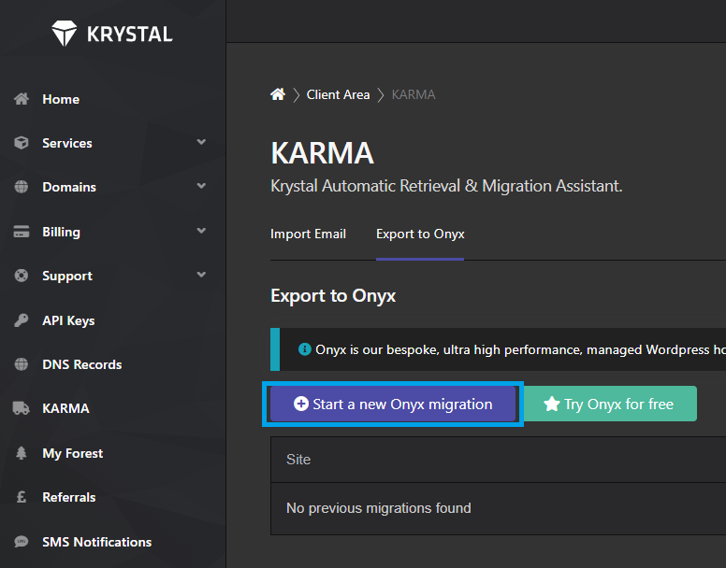Click the My Forest tree icon
Image resolution: width=726 pixels, height=568 pixels.
pyautogui.click(x=22, y=453)
